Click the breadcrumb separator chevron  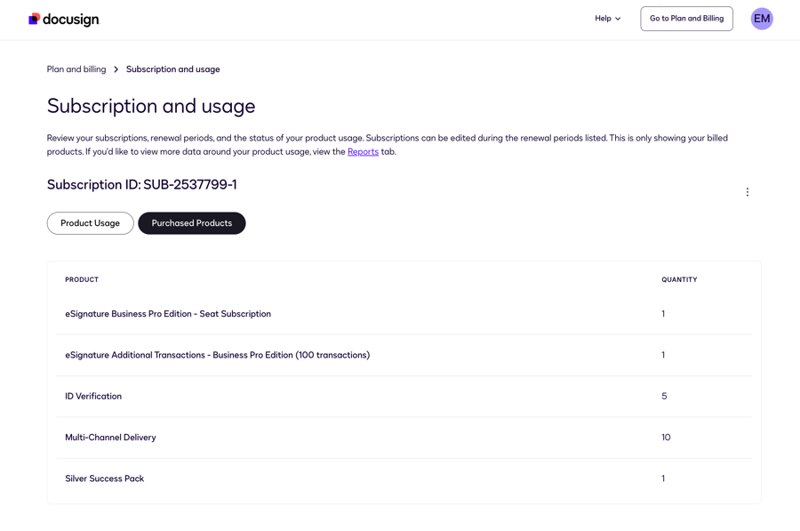(115, 68)
